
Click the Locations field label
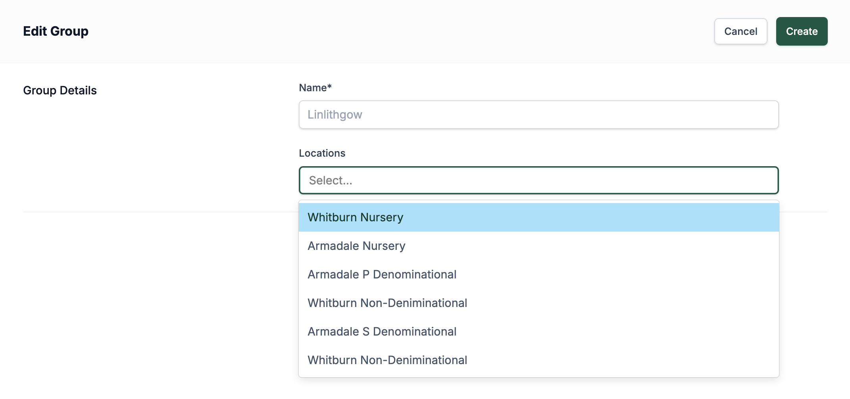pos(322,153)
